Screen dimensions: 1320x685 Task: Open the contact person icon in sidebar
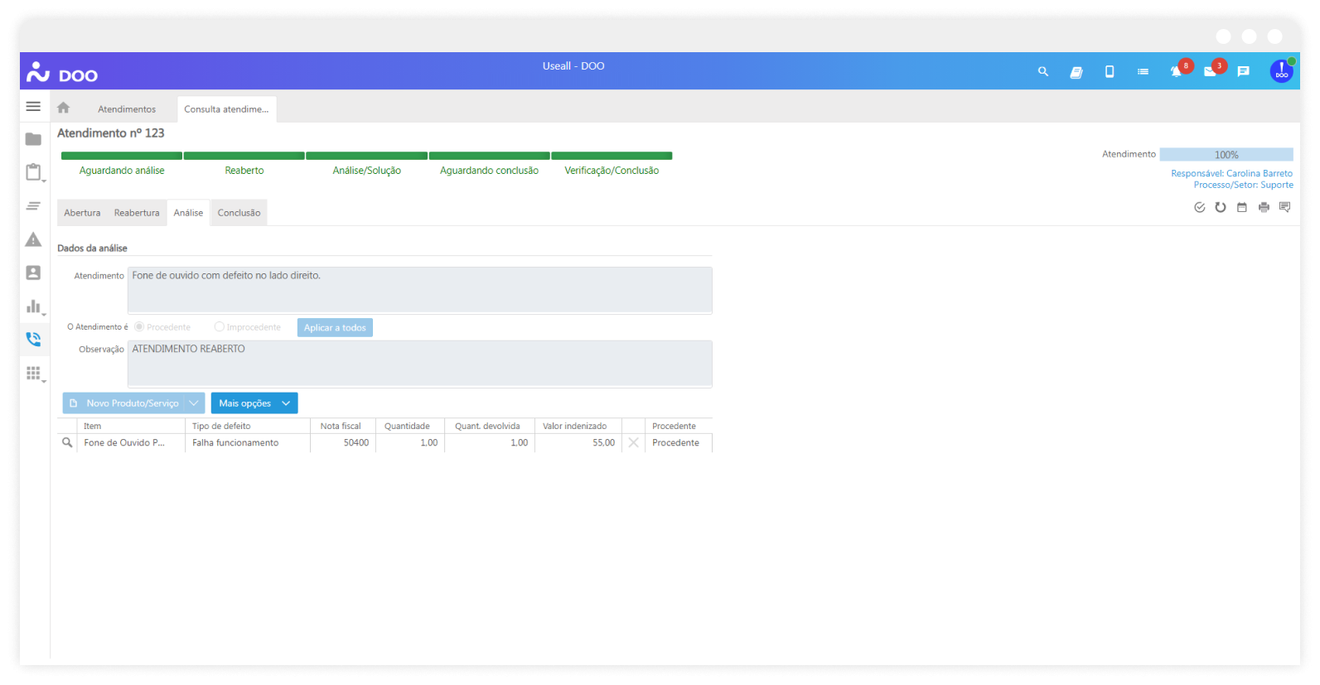click(33, 273)
